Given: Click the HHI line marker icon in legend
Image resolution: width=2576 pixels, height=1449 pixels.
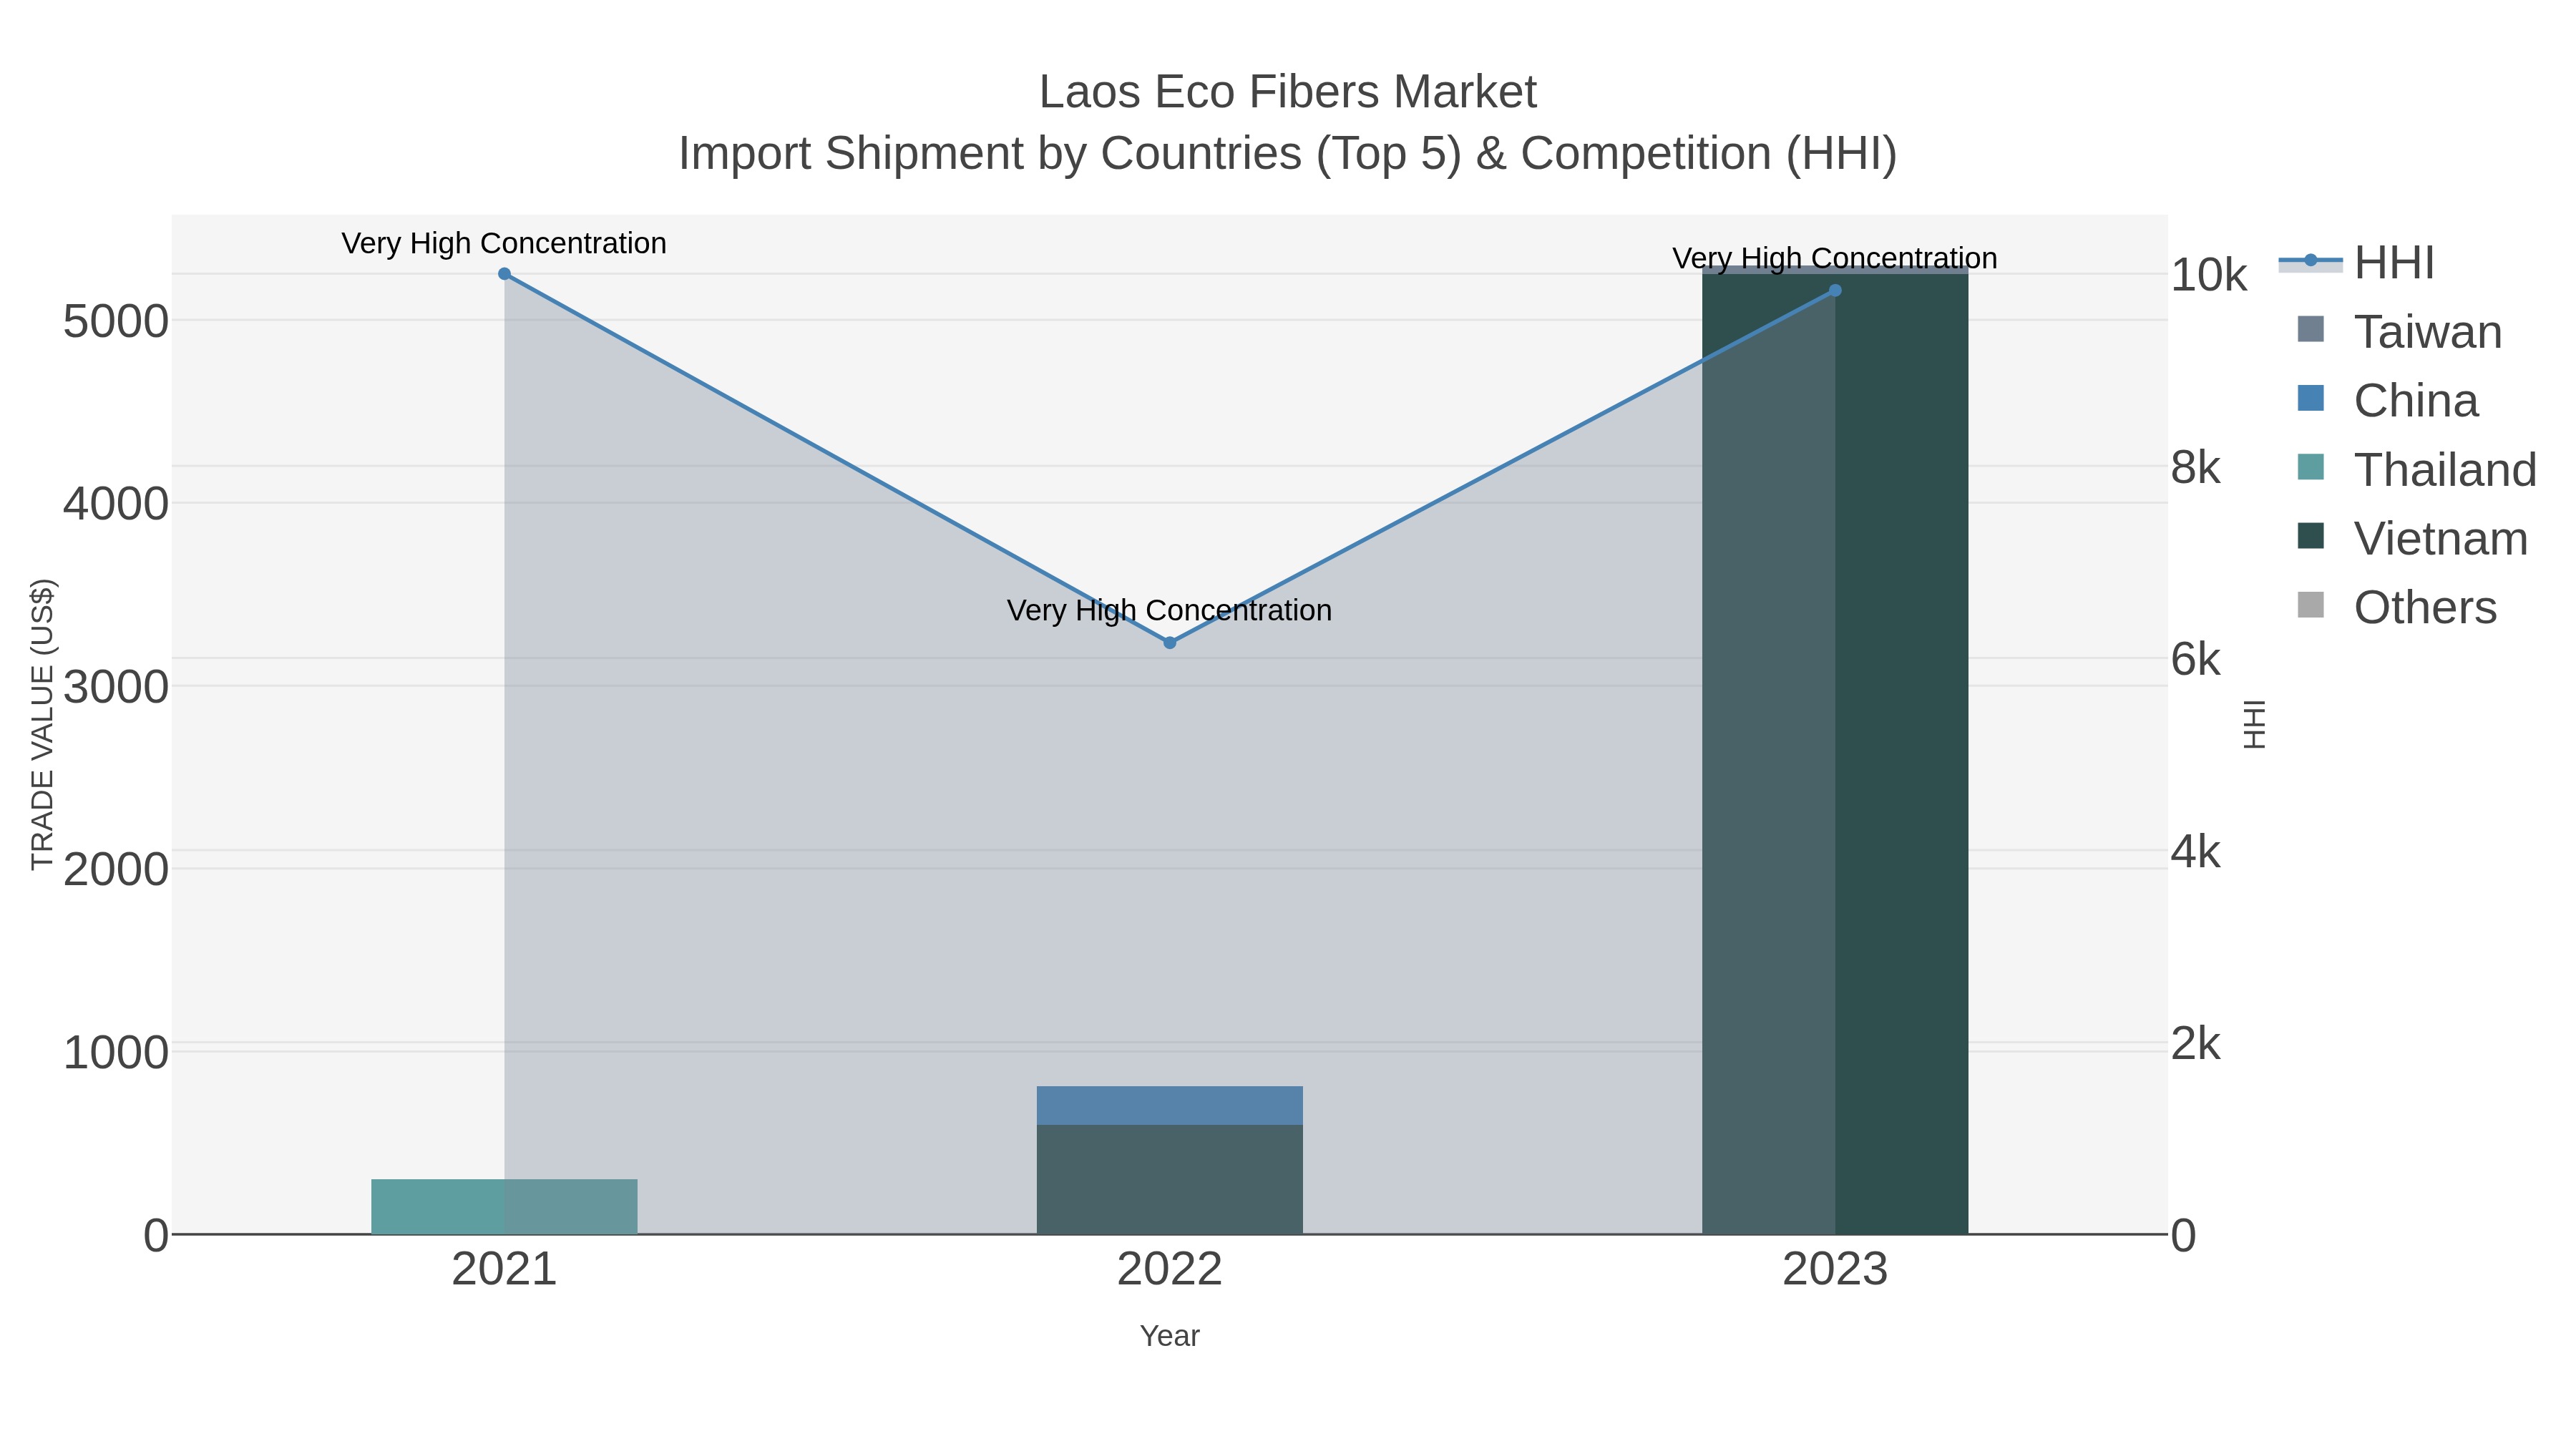Looking at the screenshot, I should (2311, 261).
